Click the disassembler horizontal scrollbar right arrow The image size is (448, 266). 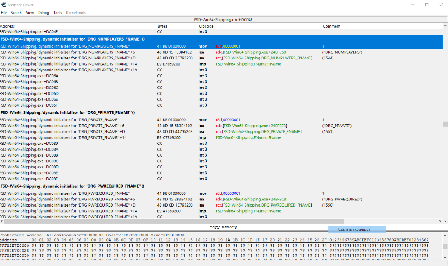point(440,221)
